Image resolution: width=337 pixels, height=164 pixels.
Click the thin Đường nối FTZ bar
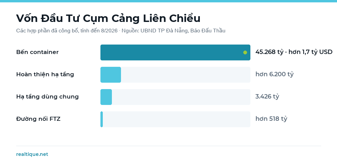(102, 119)
